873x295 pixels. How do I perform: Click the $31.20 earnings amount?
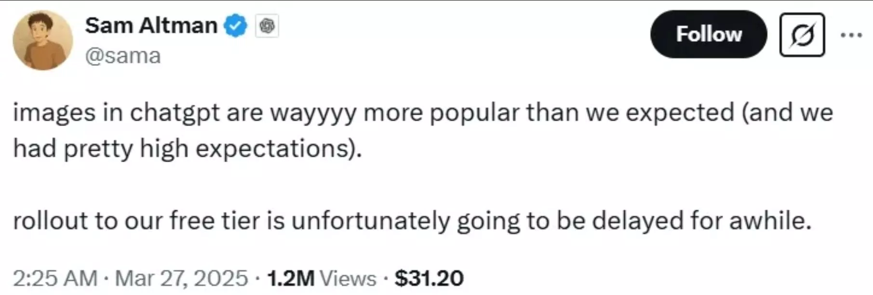(429, 278)
